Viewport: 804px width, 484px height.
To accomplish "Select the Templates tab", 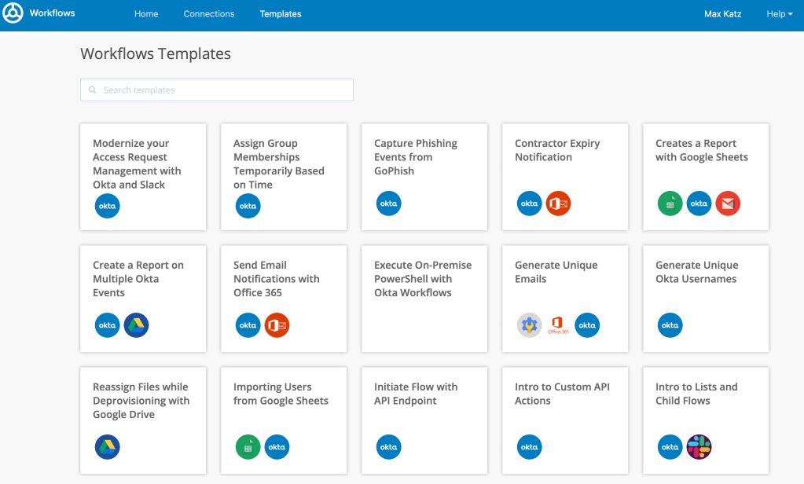I will coord(281,14).
